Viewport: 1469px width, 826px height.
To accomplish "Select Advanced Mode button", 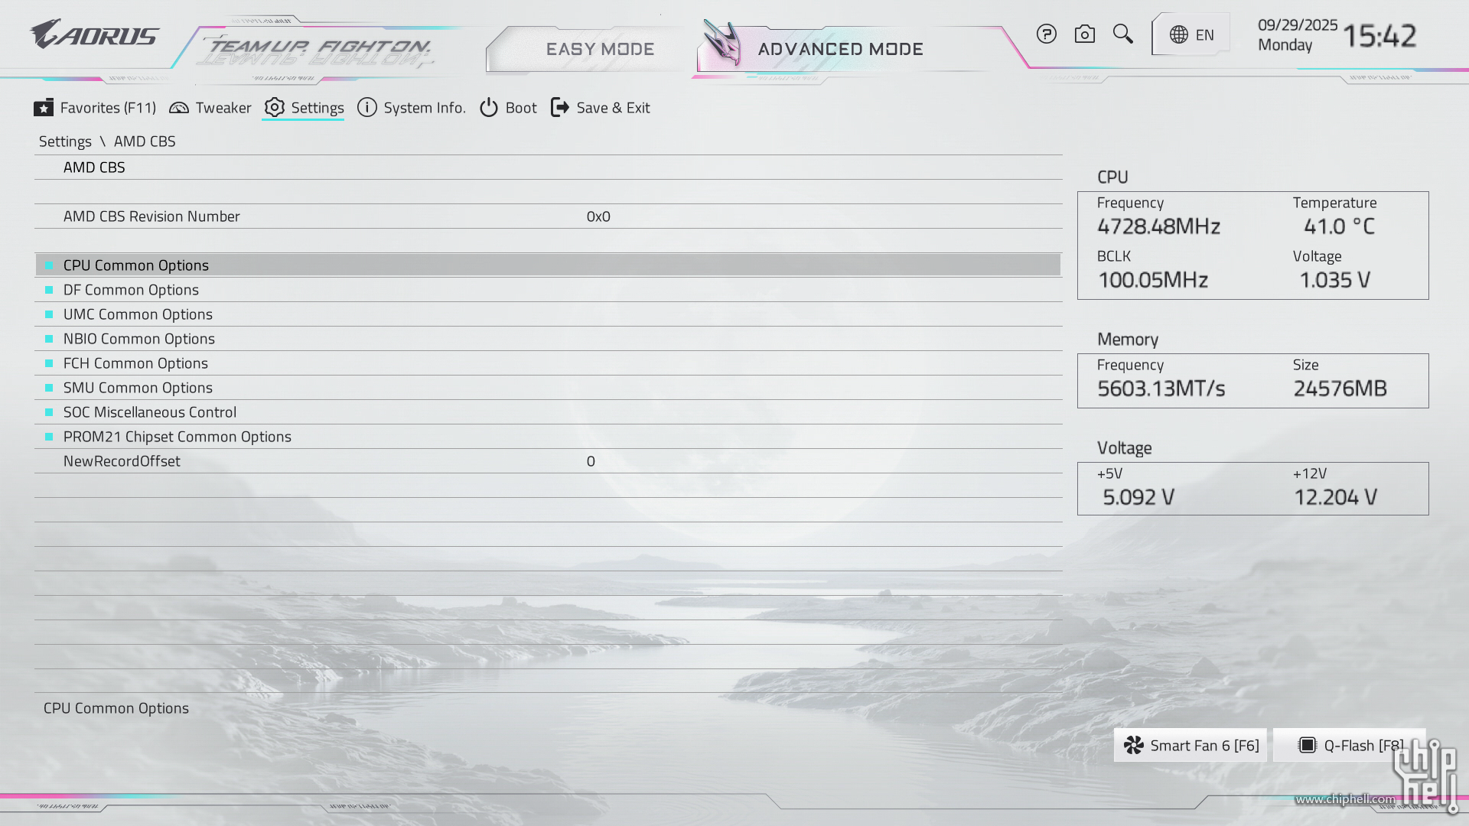I will pos(840,49).
